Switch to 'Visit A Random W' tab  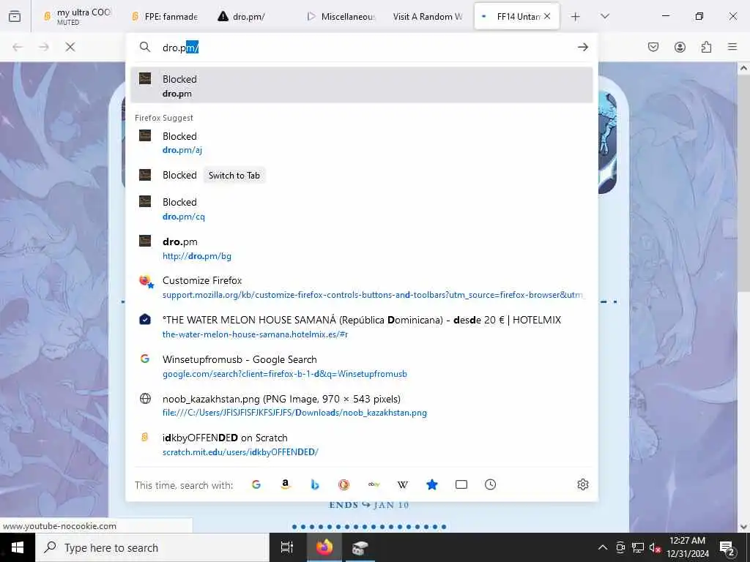[x=428, y=16]
